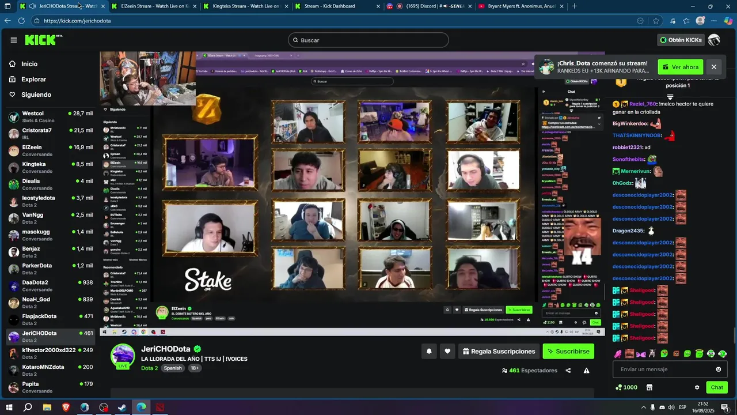The height and width of the screenshot is (415, 737).
Task: Click Dragon2435 username in chat
Action: pos(629,231)
